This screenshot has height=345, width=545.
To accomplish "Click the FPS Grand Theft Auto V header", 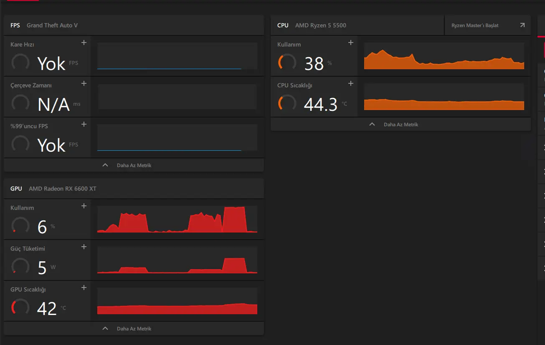I will coord(44,25).
